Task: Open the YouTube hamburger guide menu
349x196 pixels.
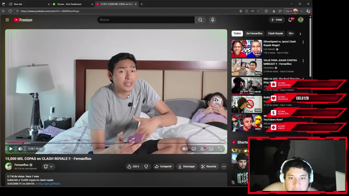Action: click(x=7, y=20)
